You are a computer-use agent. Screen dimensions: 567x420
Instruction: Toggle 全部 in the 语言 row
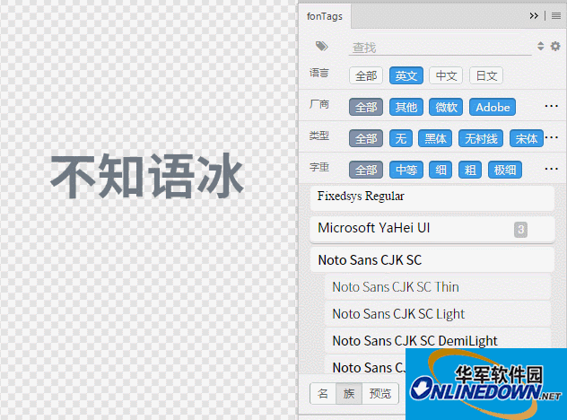[366, 75]
